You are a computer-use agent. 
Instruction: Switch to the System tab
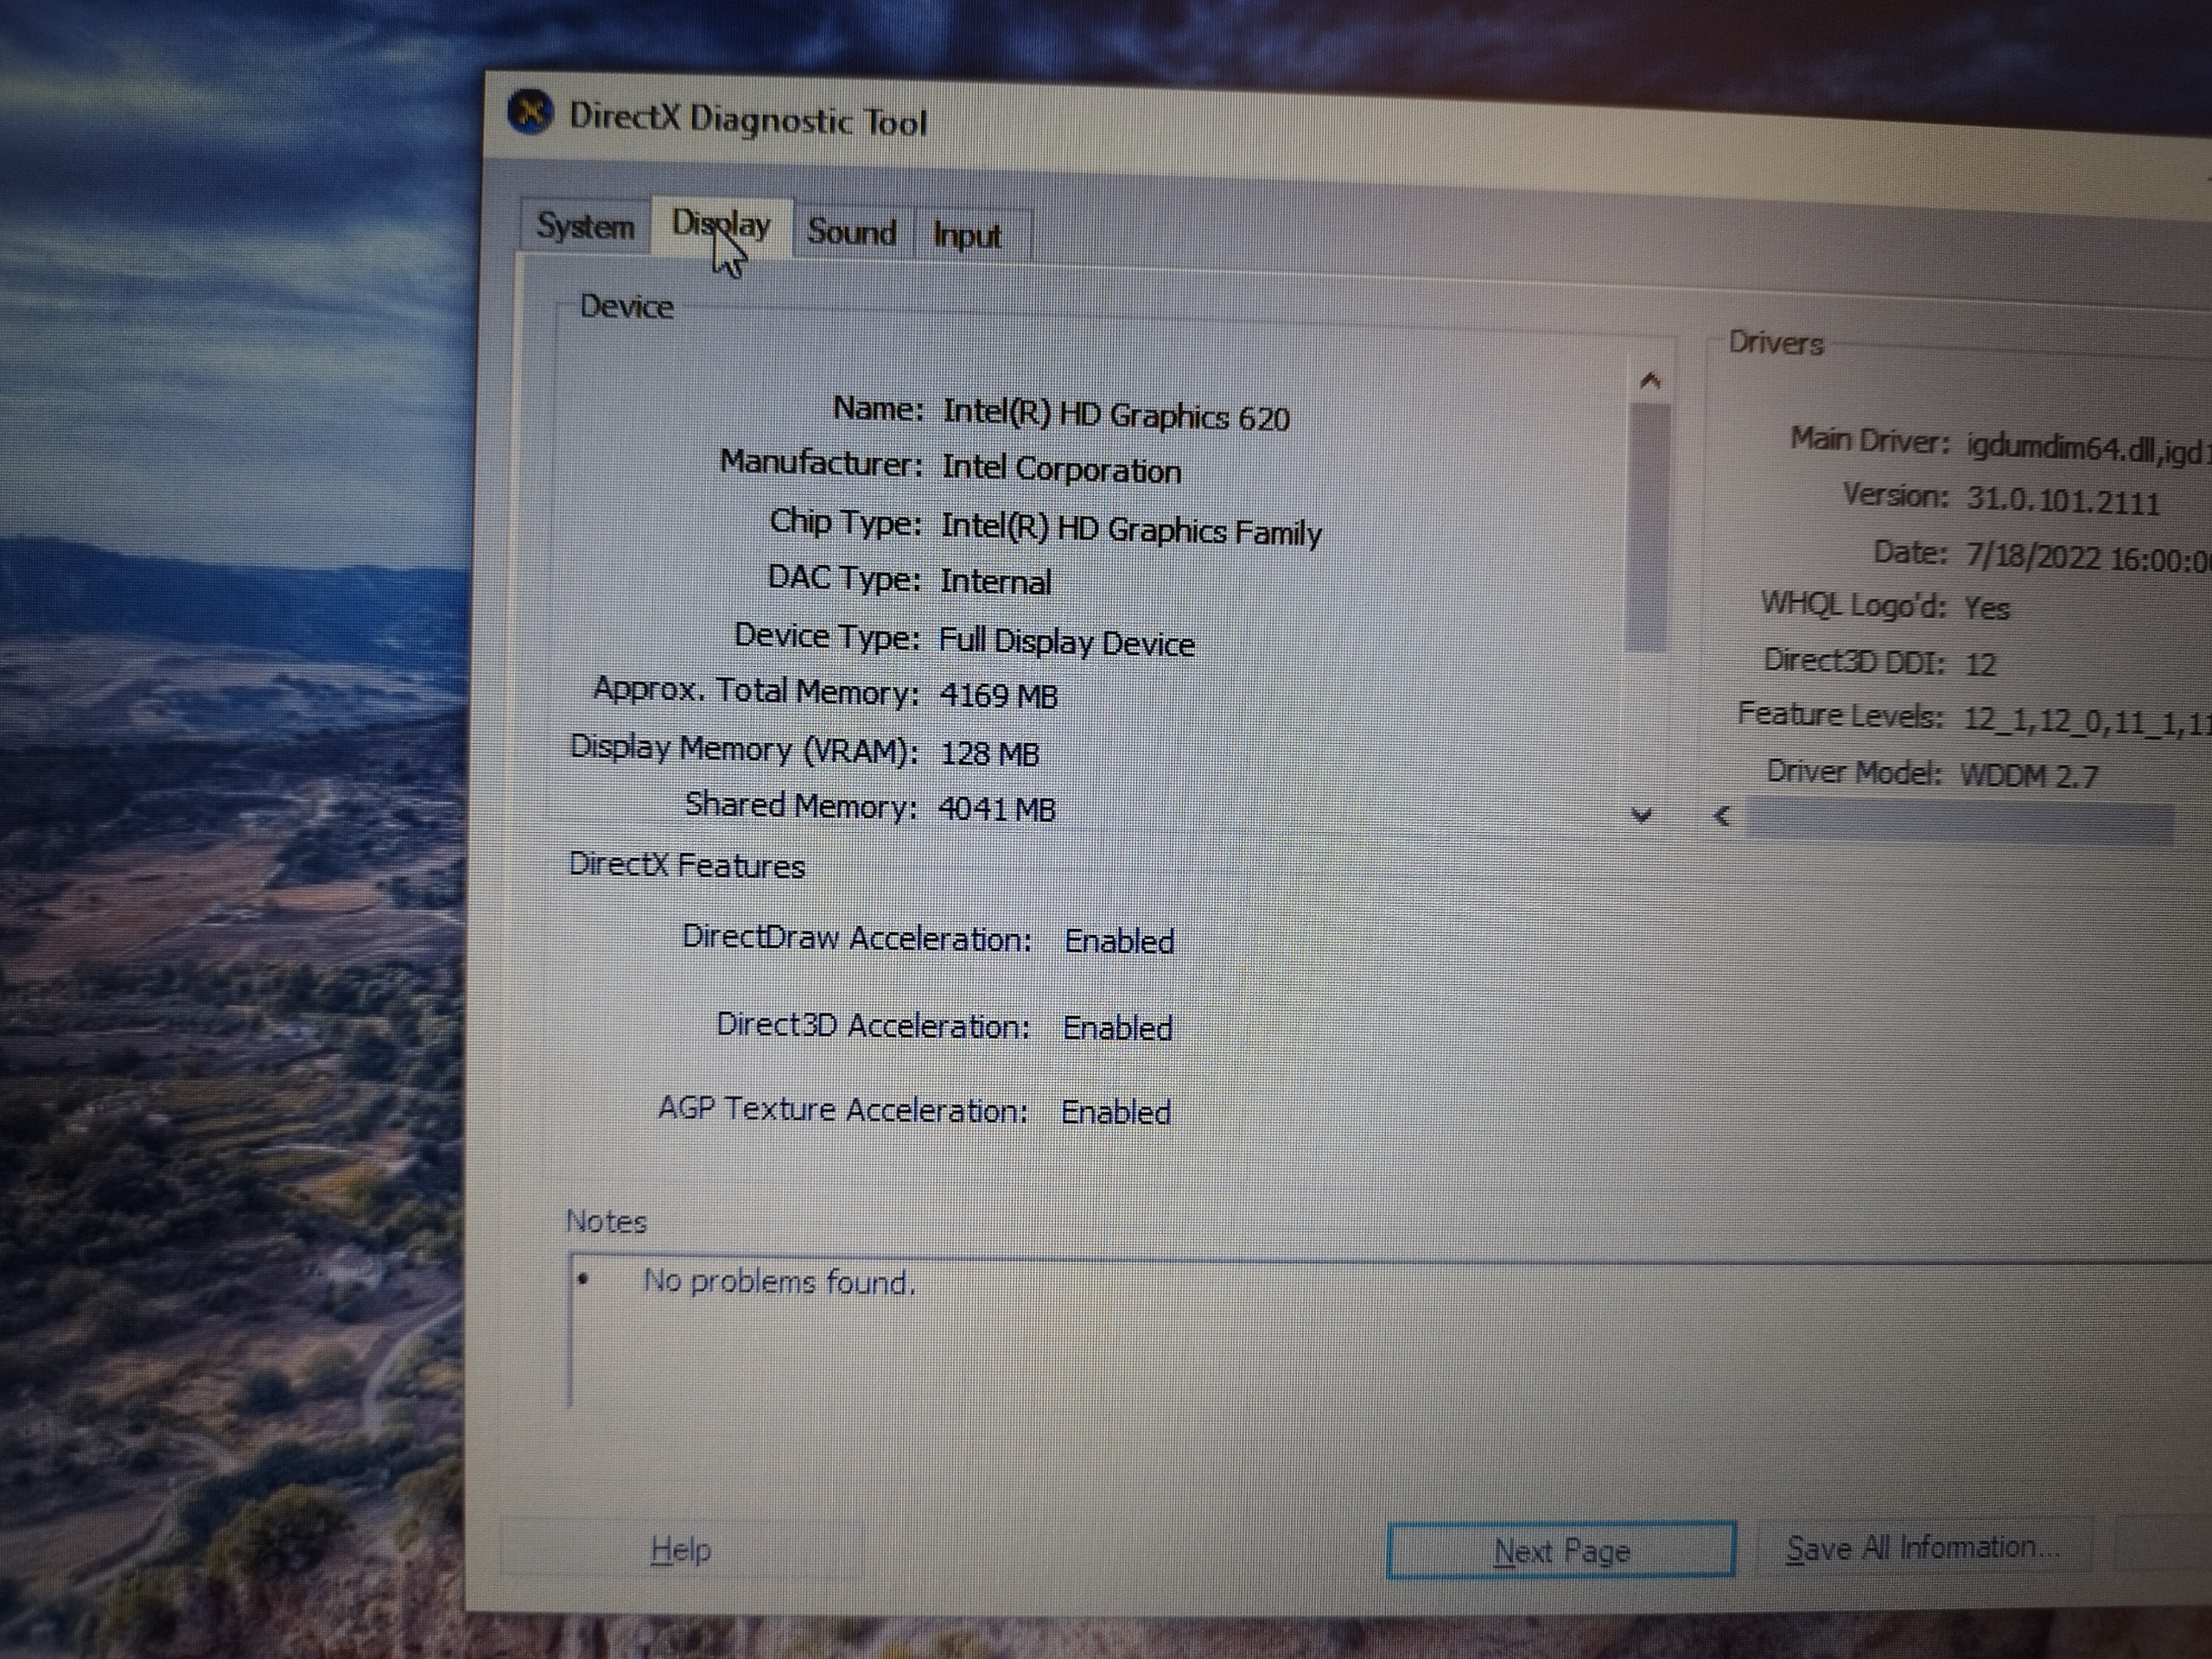(x=585, y=226)
